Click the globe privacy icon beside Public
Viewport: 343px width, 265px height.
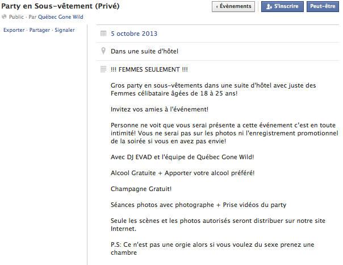4,16
